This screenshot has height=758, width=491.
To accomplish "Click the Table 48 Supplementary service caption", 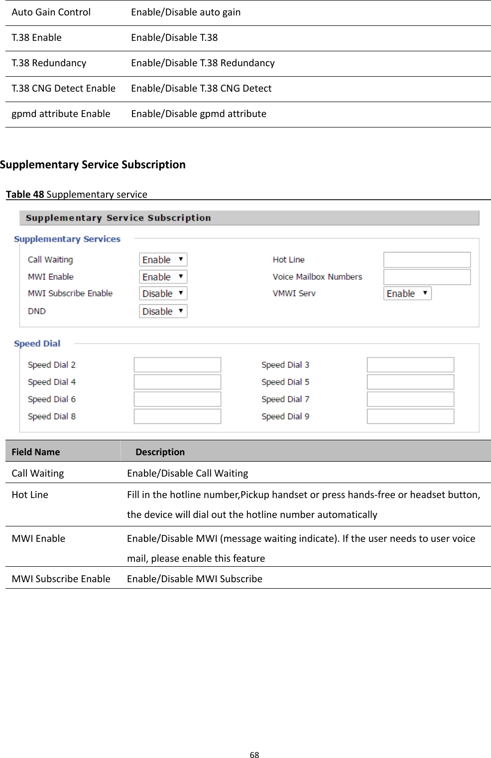I will 75,194.
